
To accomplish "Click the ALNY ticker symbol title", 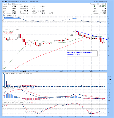I will point(4,2).
